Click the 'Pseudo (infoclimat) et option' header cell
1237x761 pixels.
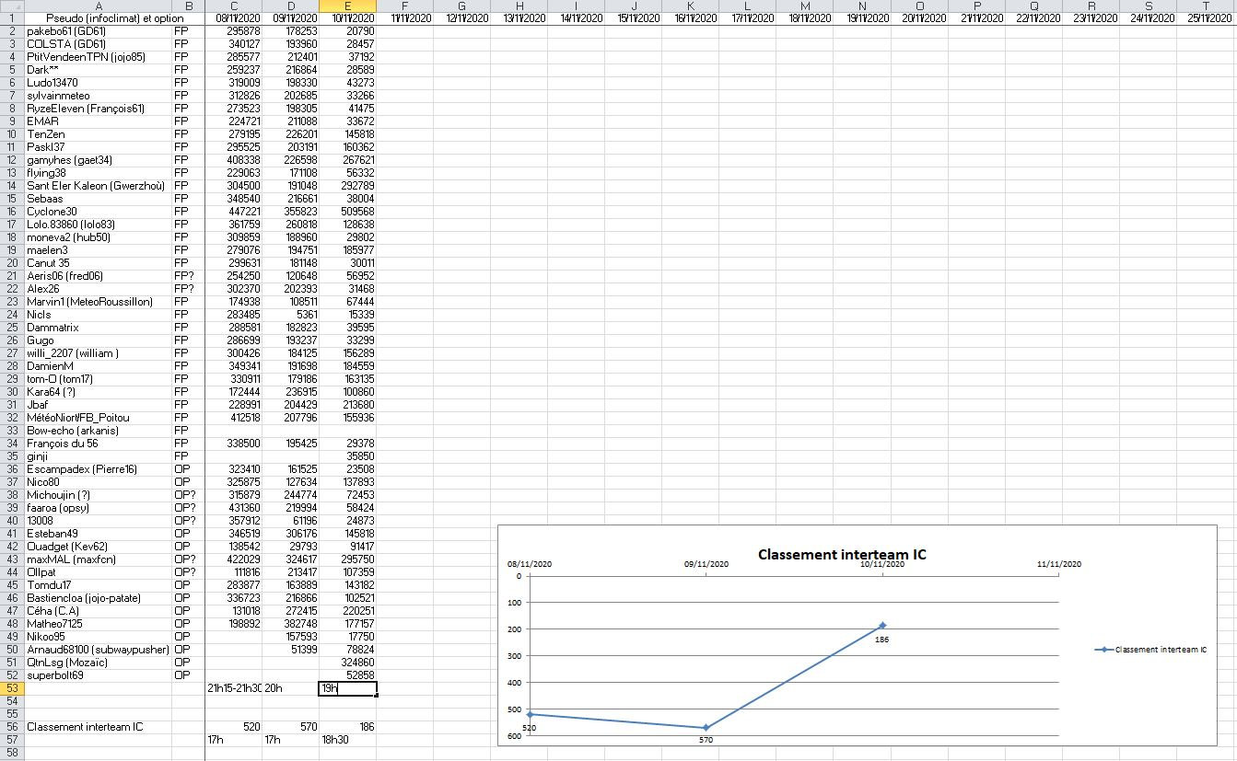coord(97,17)
